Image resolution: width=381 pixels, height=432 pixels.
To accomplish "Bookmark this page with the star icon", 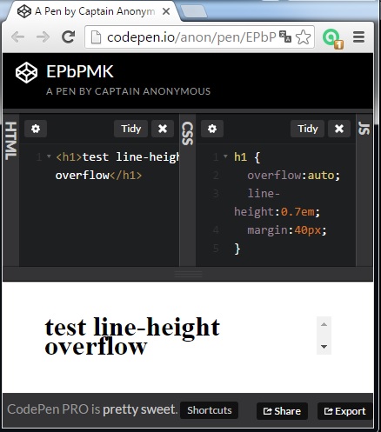I will tap(304, 37).
